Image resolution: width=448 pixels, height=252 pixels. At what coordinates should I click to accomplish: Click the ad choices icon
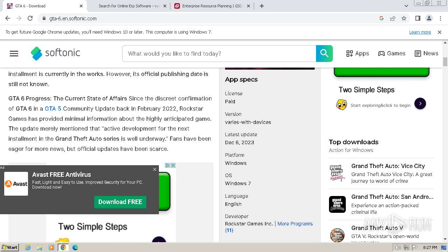[x=168, y=165]
